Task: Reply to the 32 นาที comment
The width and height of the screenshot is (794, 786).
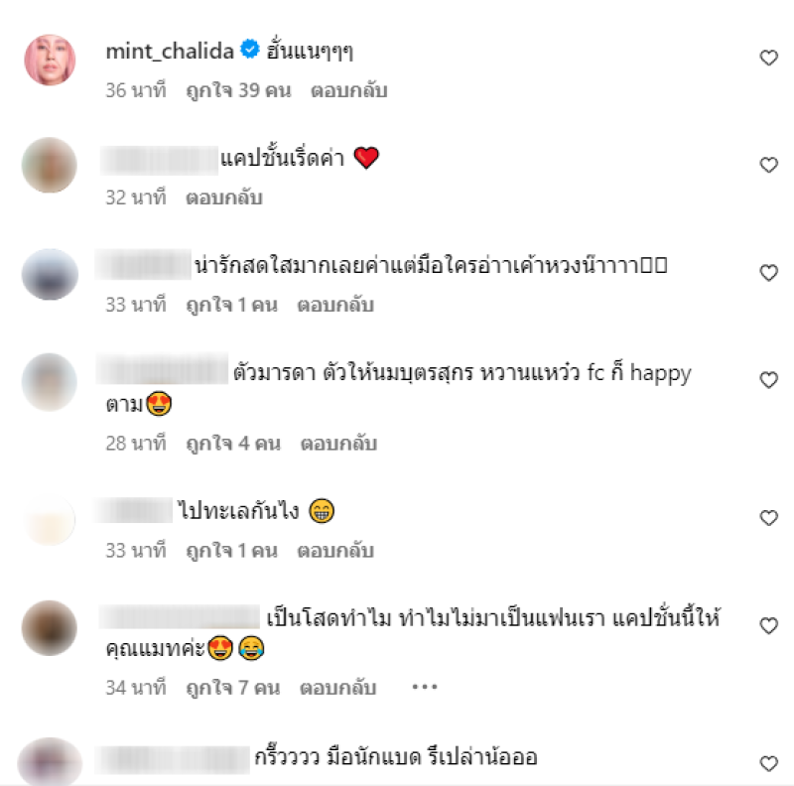Action: pos(224,197)
